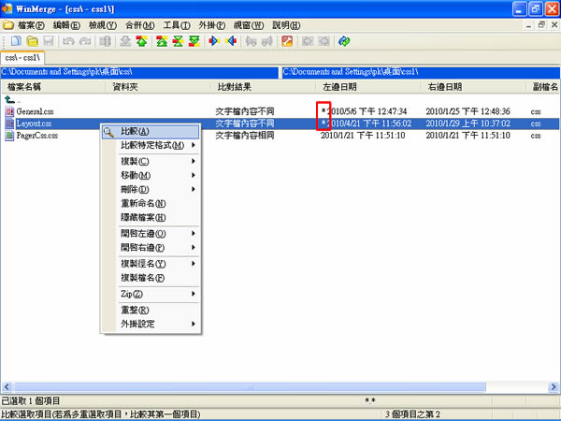Click the Last Difference toolbar icon
This screenshot has height=421, width=561.
pos(194,41)
